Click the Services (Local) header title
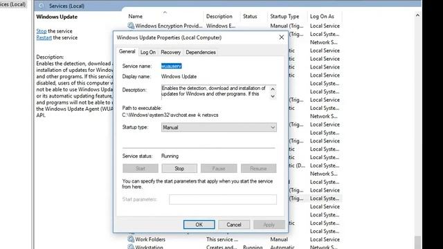Image resolution: width=443 pixels, height=249 pixels. point(66,6)
